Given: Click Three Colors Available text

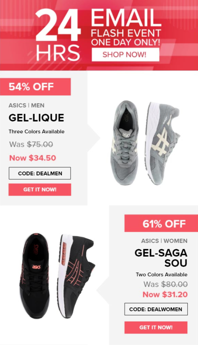Looking at the screenshot, I should 37,132.
